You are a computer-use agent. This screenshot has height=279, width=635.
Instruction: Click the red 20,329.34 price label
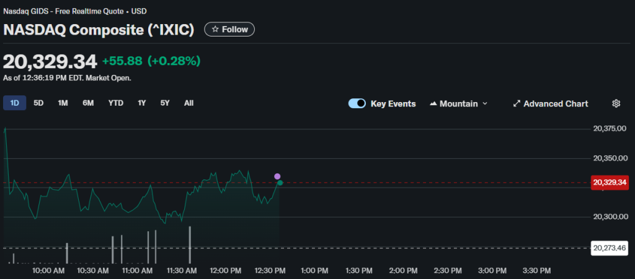point(610,182)
